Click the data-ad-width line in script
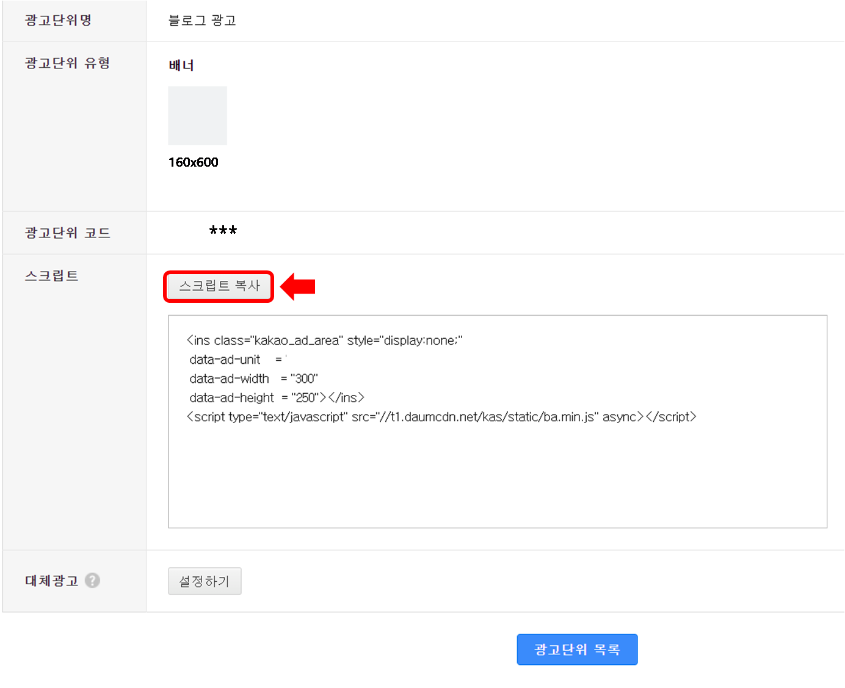The width and height of the screenshot is (845, 688). [x=253, y=378]
